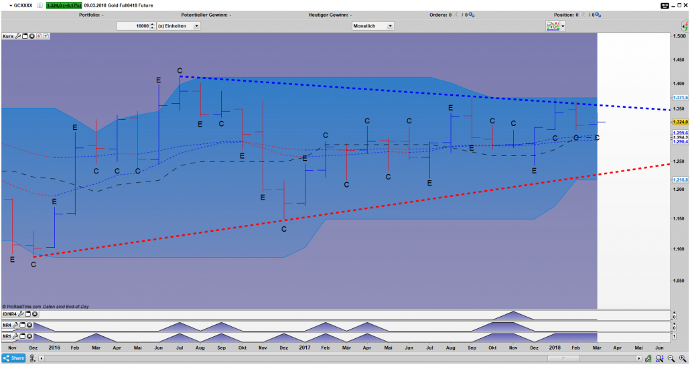The height and width of the screenshot is (365, 690).
Task: Close the NR1 indicator panel
Action: [29, 336]
